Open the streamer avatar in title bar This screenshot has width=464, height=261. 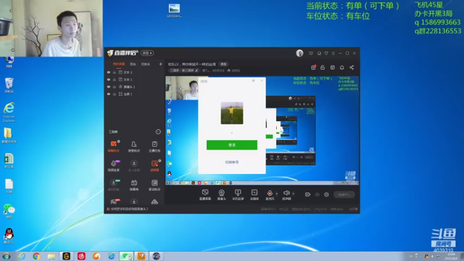point(299,53)
